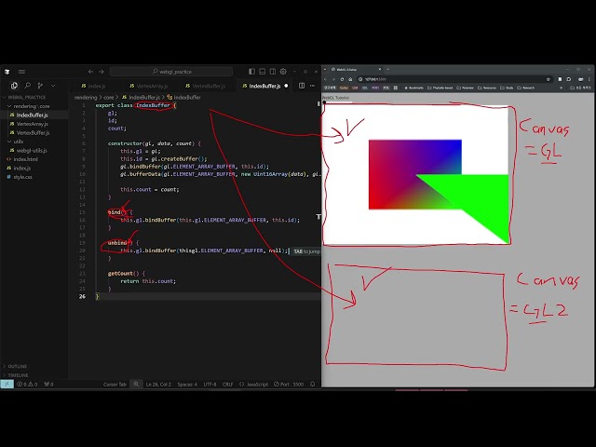Change file encoding UTF-8
This screenshot has width=596, height=447.
point(210,385)
